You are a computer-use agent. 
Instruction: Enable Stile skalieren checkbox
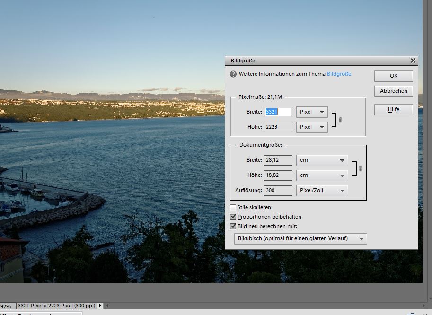tap(233, 207)
